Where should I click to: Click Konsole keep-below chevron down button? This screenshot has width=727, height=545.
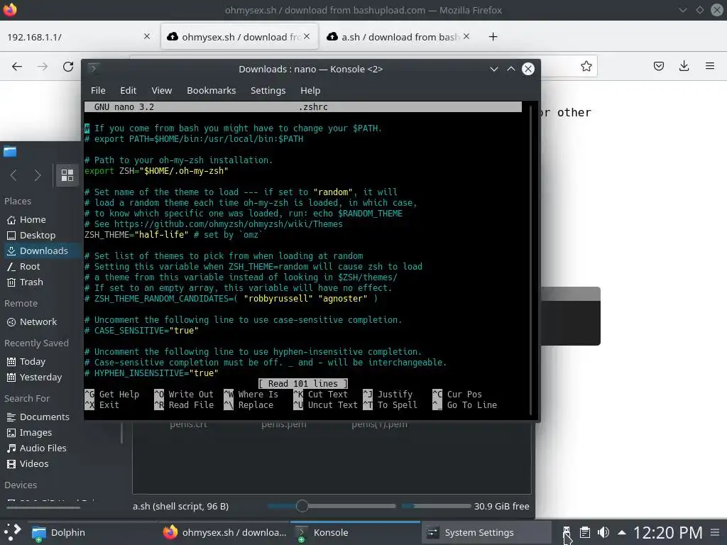494,69
